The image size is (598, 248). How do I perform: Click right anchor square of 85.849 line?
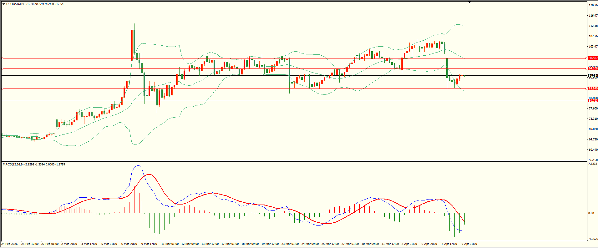[586, 89]
